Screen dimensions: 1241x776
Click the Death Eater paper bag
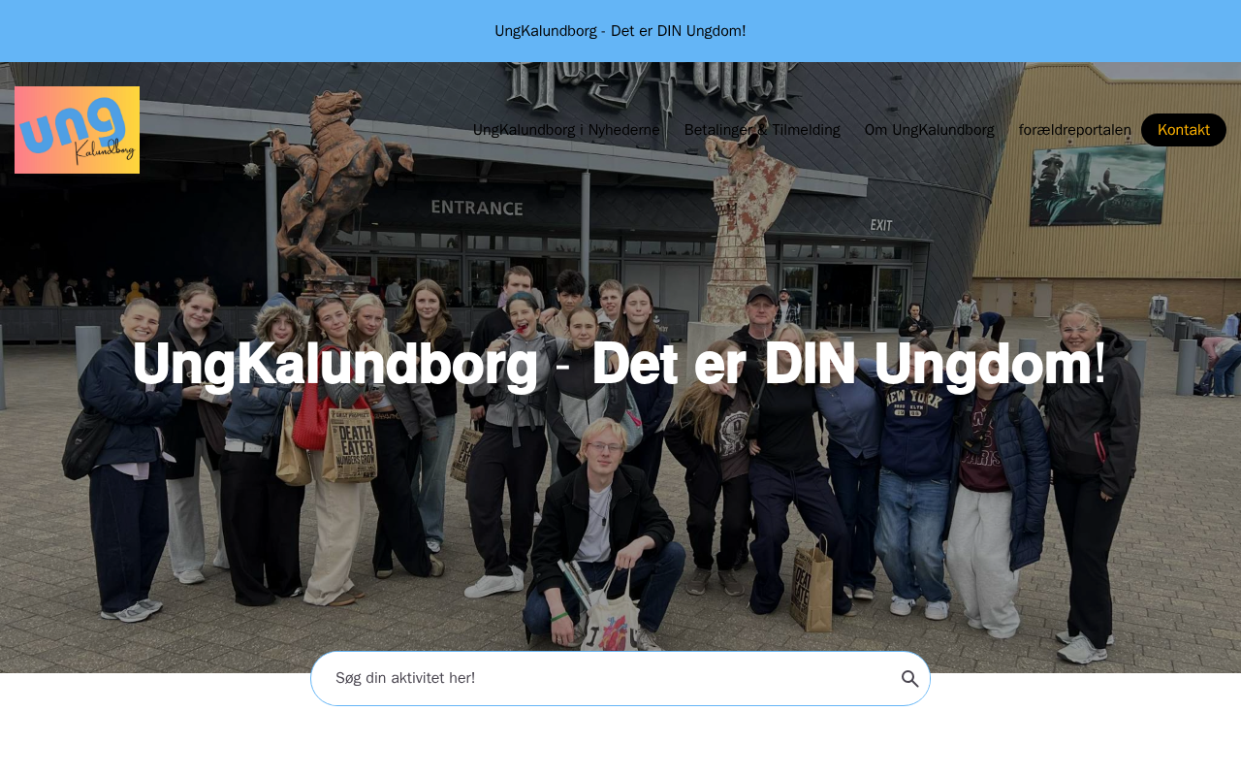click(x=349, y=444)
